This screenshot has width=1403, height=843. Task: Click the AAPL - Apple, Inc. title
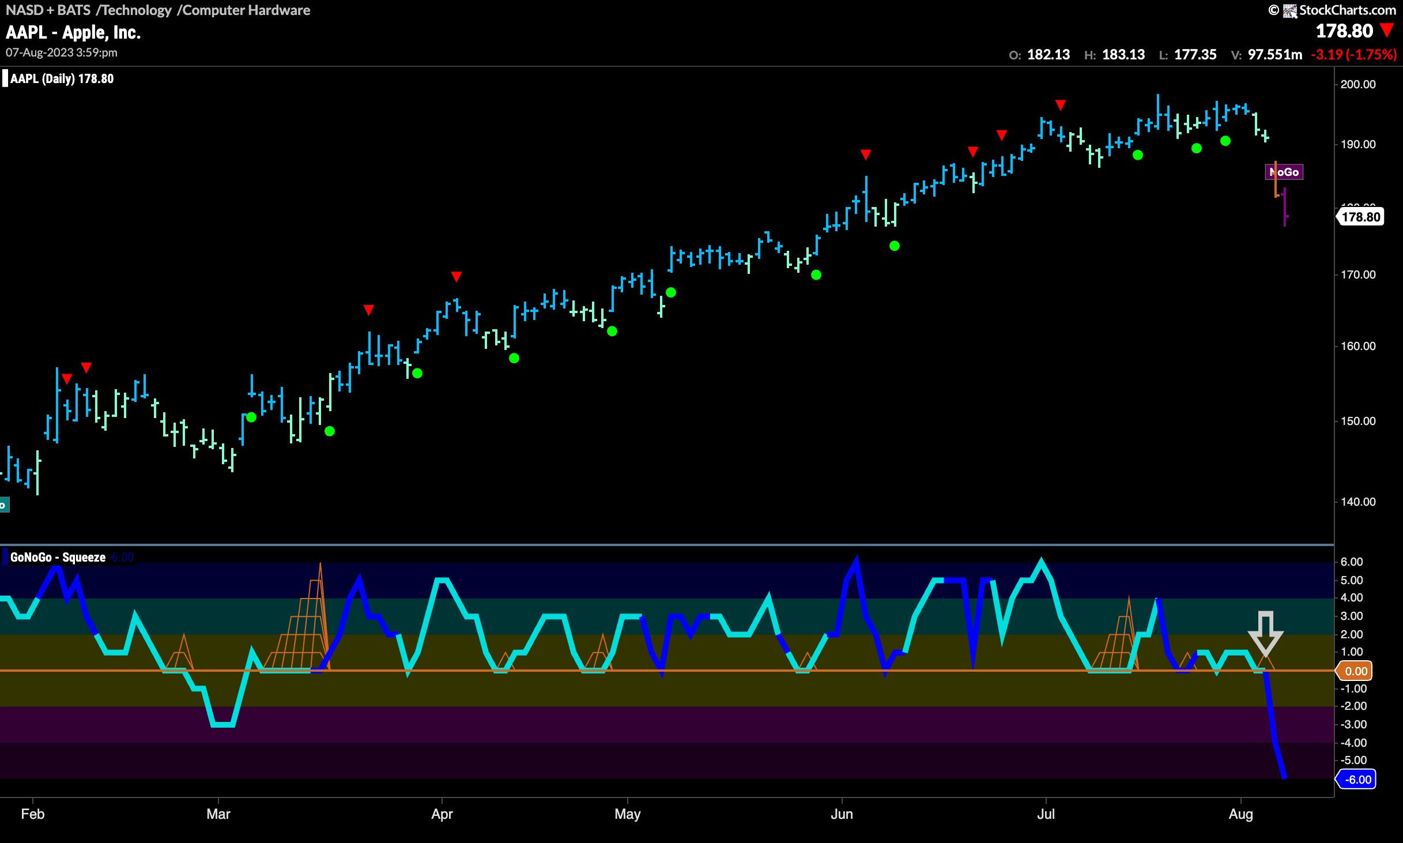click(73, 32)
